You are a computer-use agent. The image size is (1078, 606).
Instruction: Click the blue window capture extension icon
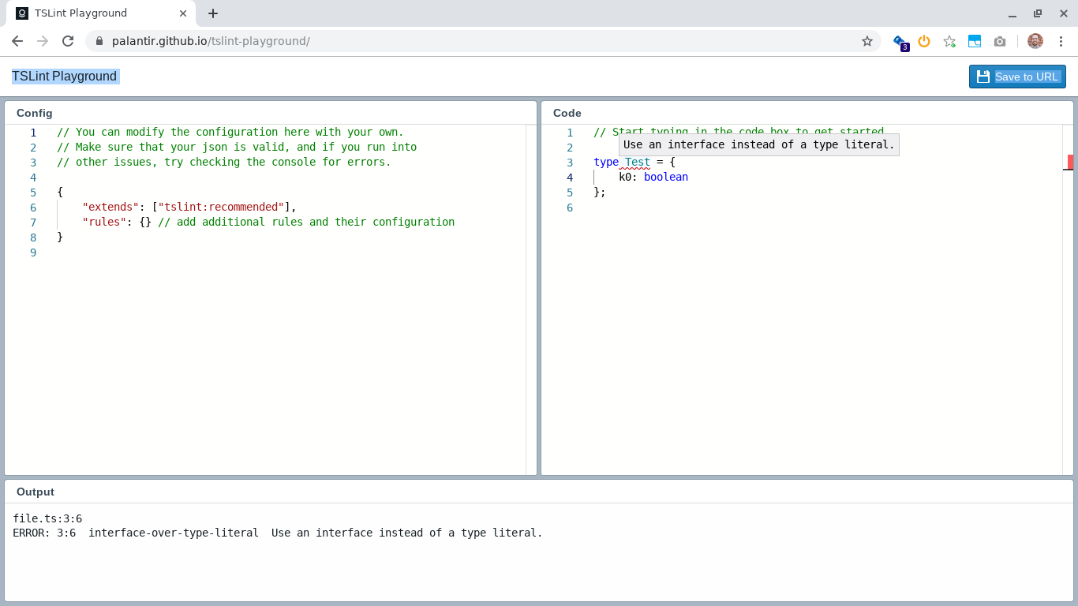tap(975, 41)
